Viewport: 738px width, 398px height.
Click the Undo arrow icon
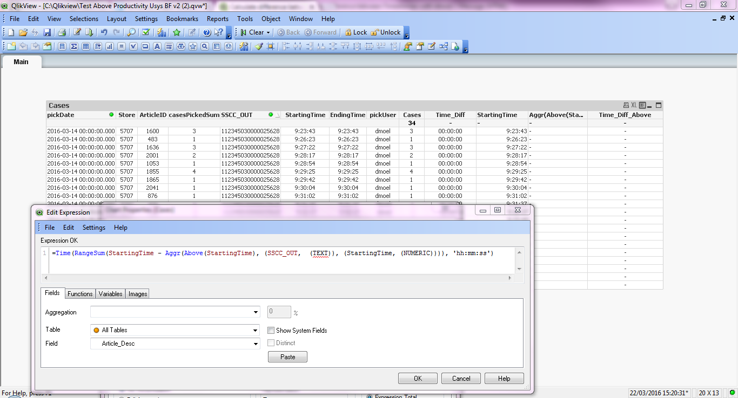[104, 32]
